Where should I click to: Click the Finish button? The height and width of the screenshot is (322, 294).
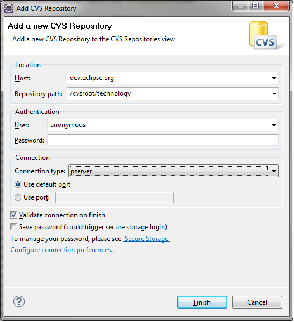click(x=202, y=302)
